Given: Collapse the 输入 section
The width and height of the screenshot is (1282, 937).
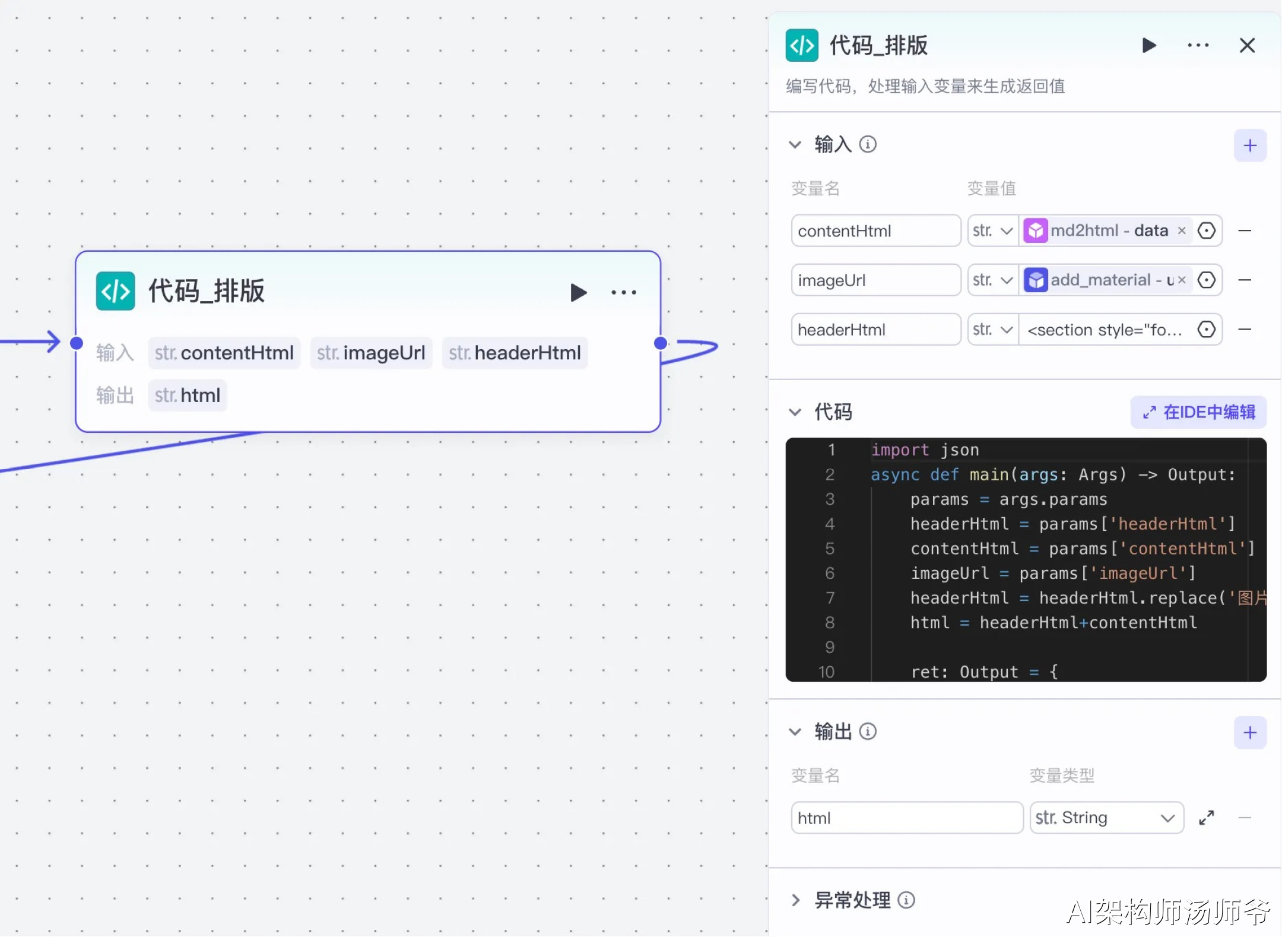Looking at the screenshot, I should [795, 144].
